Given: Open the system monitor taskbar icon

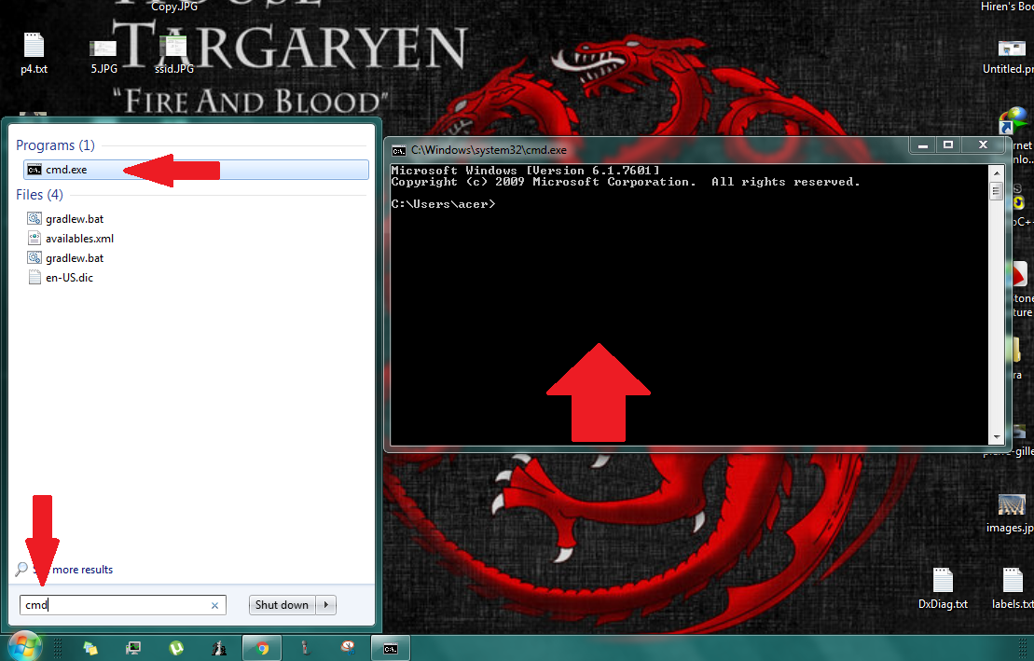Looking at the screenshot, I should 133,649.
